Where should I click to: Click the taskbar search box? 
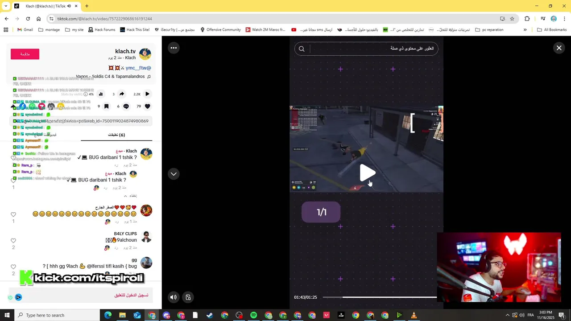tap(57, 315)
